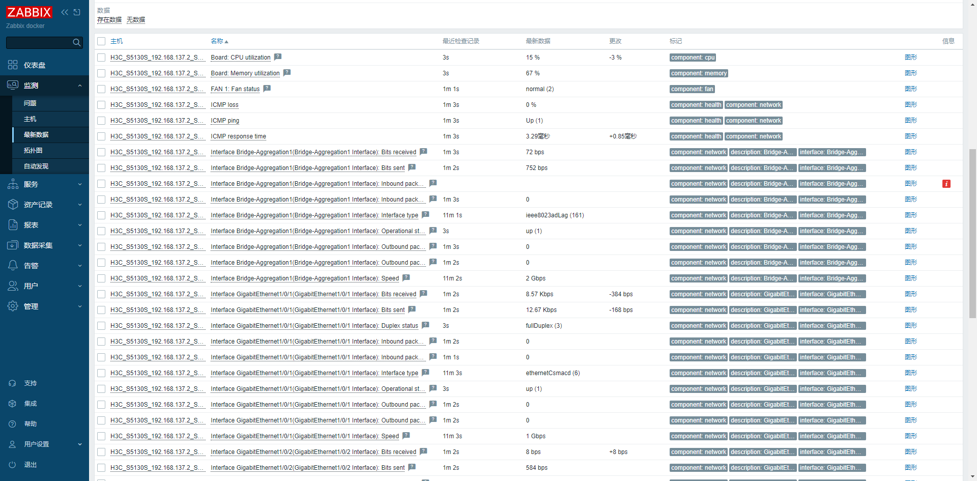Viewport: 977px width, 481px height.
Task: Click the search magnifier icon
Action: pos(77,43)
